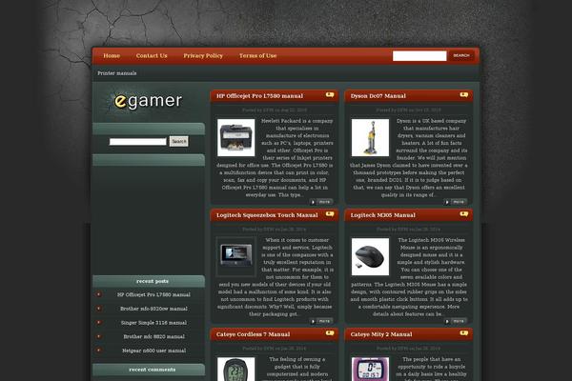
Task: Open comments icon on Logitech M305 Manual post
Action: tap(464, 214)
